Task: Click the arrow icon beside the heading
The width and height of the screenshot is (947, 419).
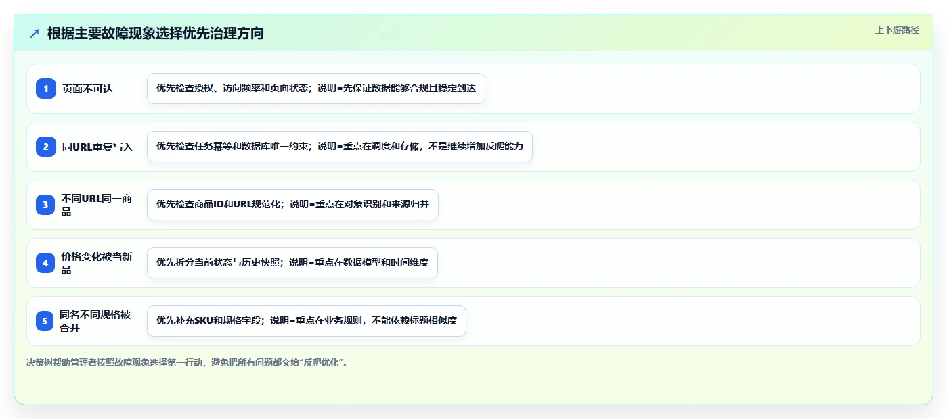Action: tap(35, 33)
